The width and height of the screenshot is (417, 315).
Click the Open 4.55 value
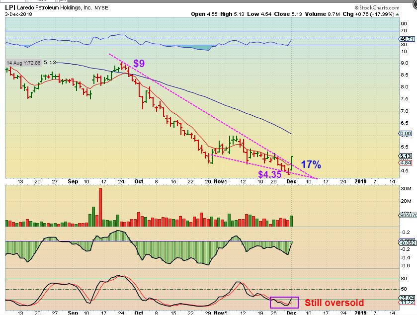[x=204, y=14]
